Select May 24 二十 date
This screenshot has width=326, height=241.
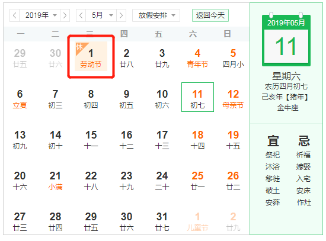pyautogui.click(x=162, y=181)
